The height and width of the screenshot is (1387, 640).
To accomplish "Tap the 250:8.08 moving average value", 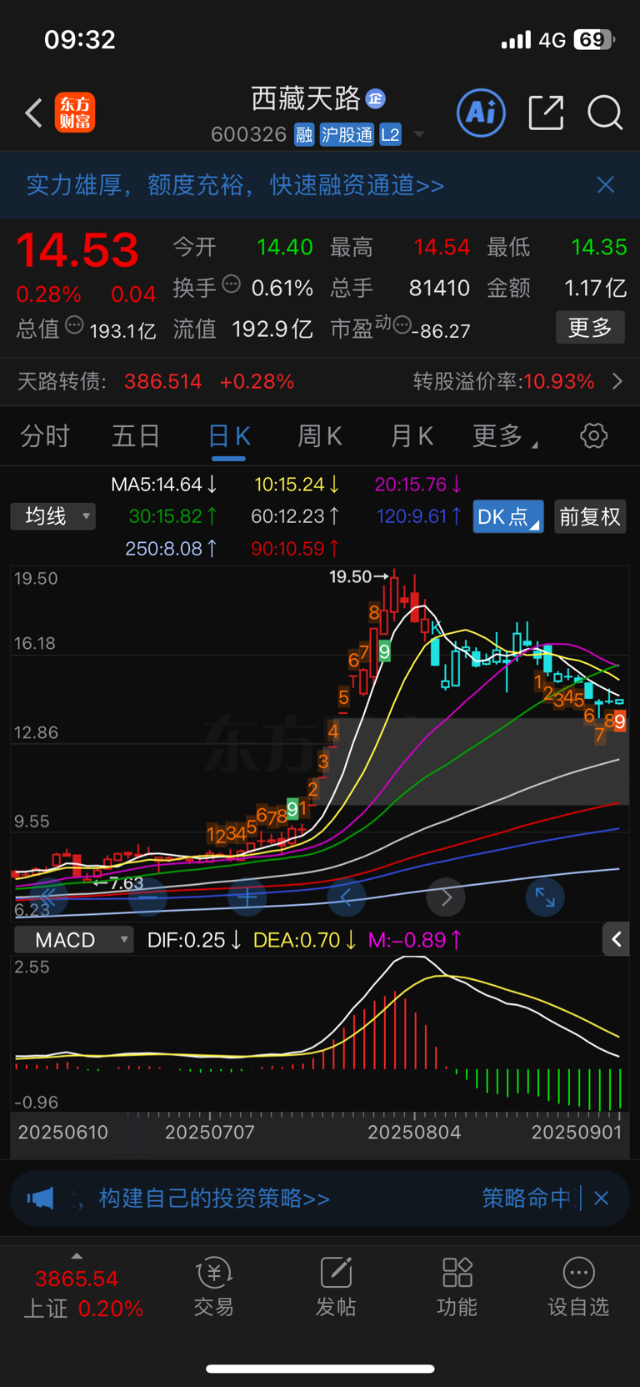I will coord(172,549).
